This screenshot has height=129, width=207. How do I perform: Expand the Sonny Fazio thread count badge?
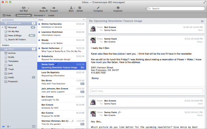(82, 67)
